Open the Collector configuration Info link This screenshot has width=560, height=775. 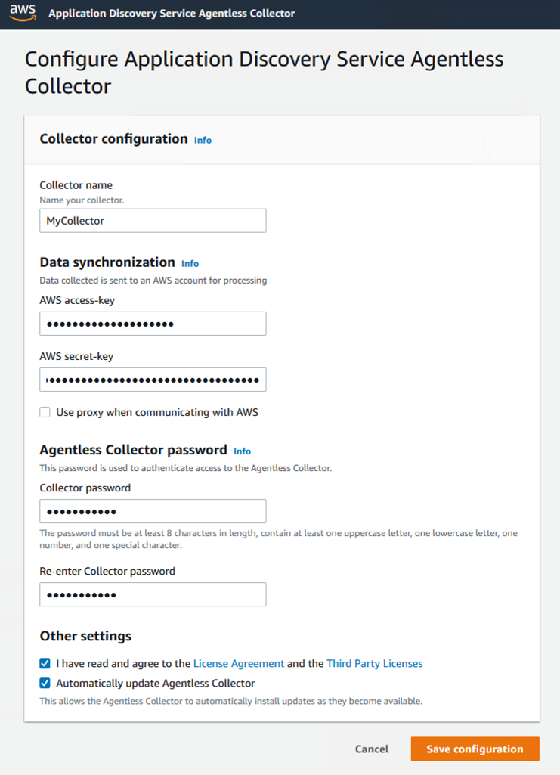tap(203, 140)
